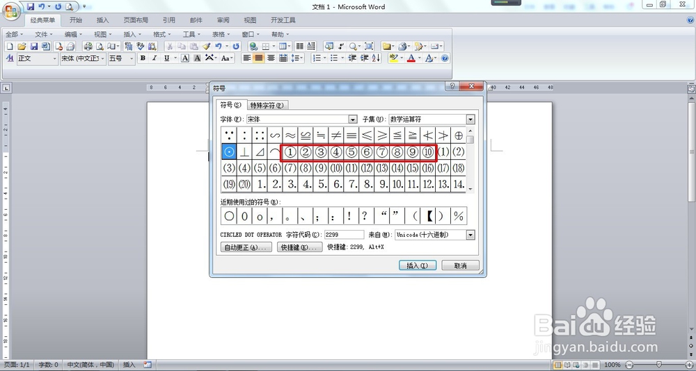The height and width of the screenshot is (371, 696).
Task: Click the 自动更正 button
Action: click(x=246, y=247)
